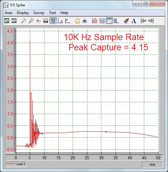Open the Survey menu
Viewport: 168px width, 172px height.
pyautogui.click(x=39, y=13)
